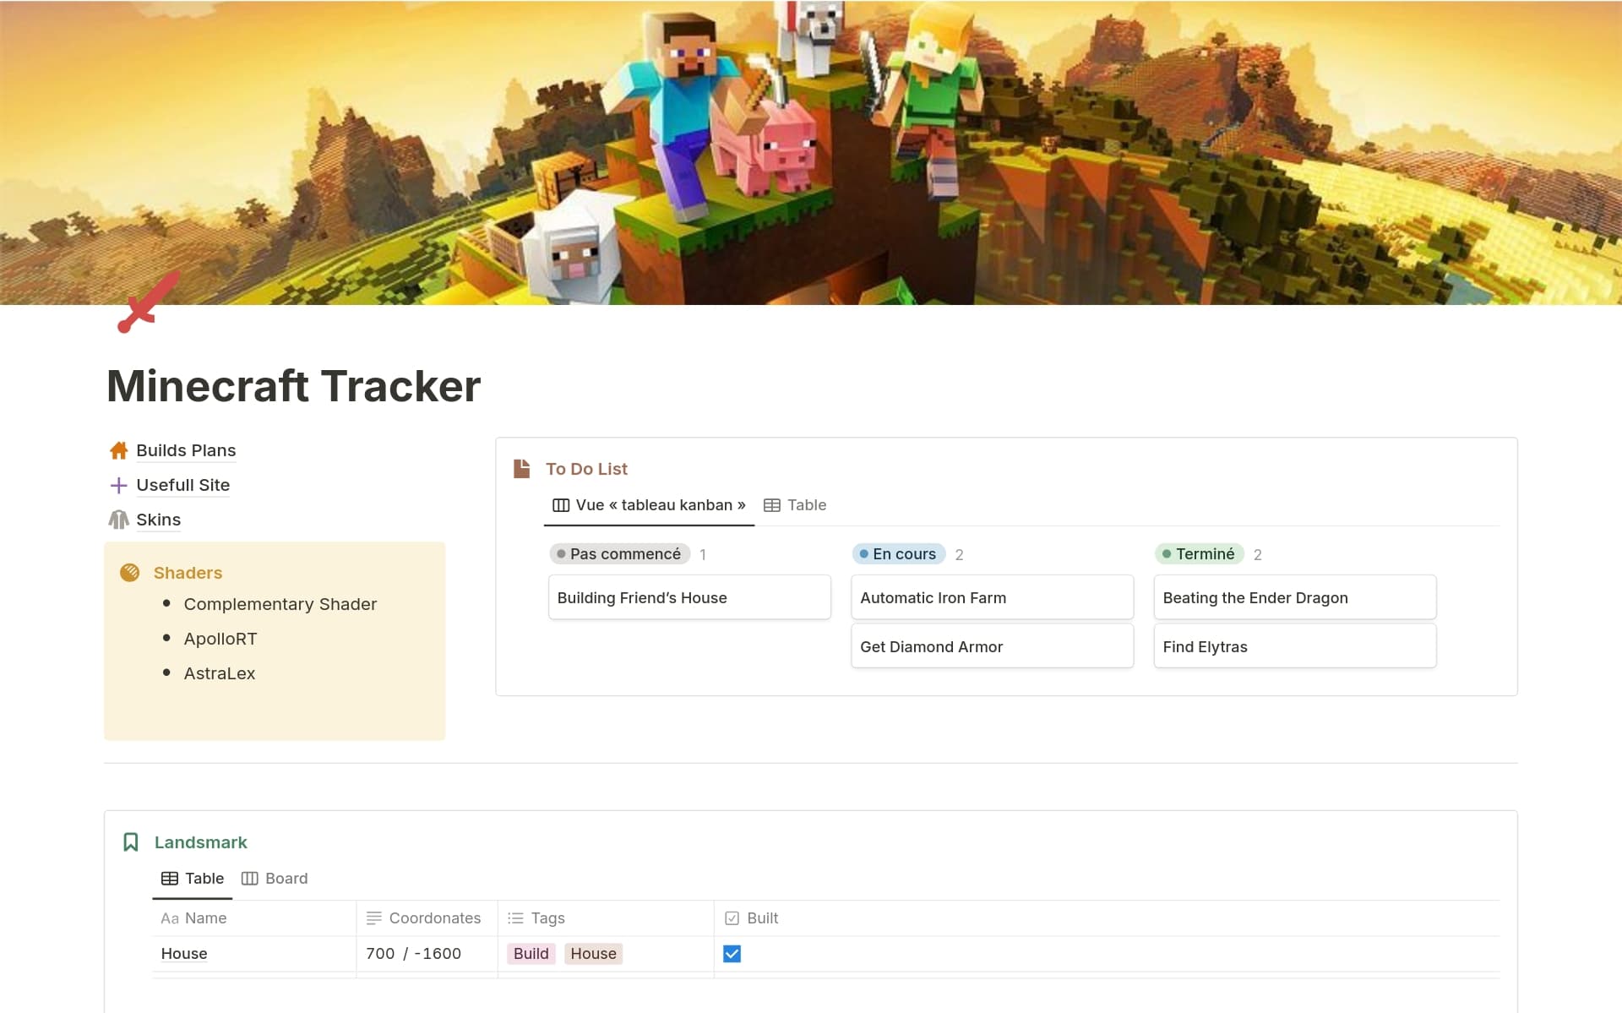Click the ApolloRT bullet text
Screen dimensions: 1622x1013
click(220, 639)
